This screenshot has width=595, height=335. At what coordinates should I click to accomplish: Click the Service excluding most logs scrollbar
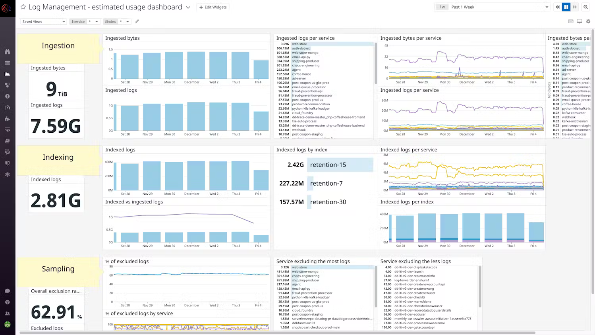[376, 287]
